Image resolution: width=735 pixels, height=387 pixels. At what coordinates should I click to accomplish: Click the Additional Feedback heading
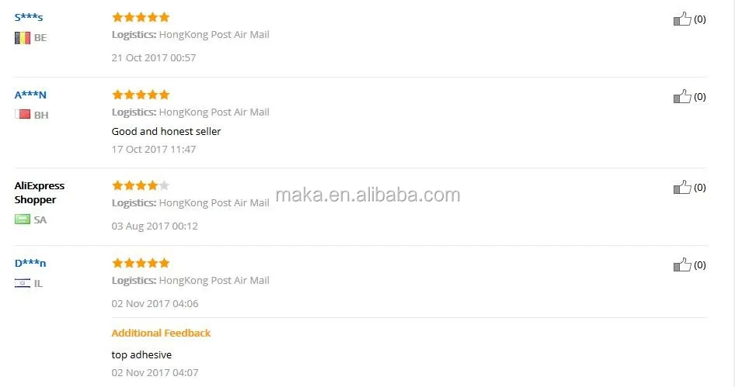click(x=161, y=333)
